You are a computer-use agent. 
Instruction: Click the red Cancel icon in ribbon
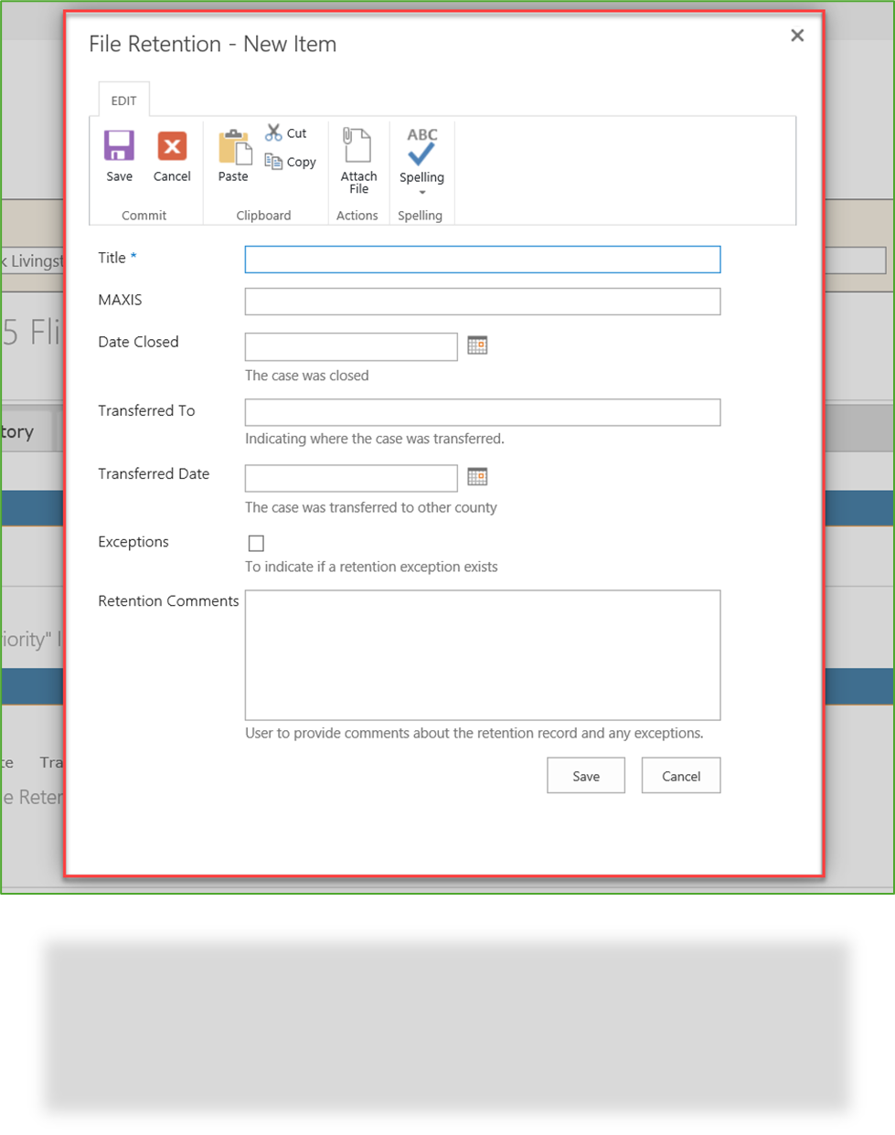(172, 147)
